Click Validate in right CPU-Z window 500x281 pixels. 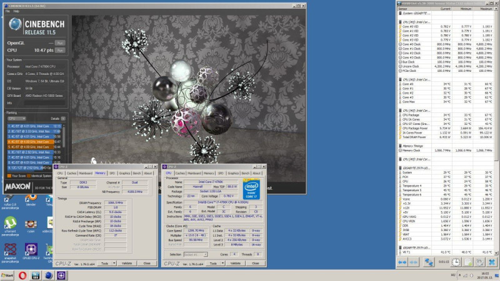[236, 264]
